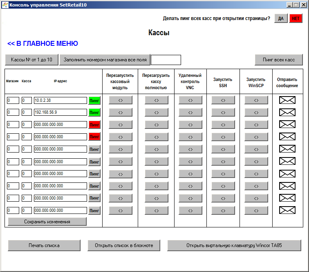309x272 pixels.
Task: Click envelope icon in the 192.168.56.9 row
Action: (x=287, y=112)
